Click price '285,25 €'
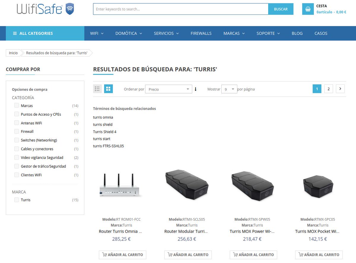This screenshot has height=263, width=356. 121,239
